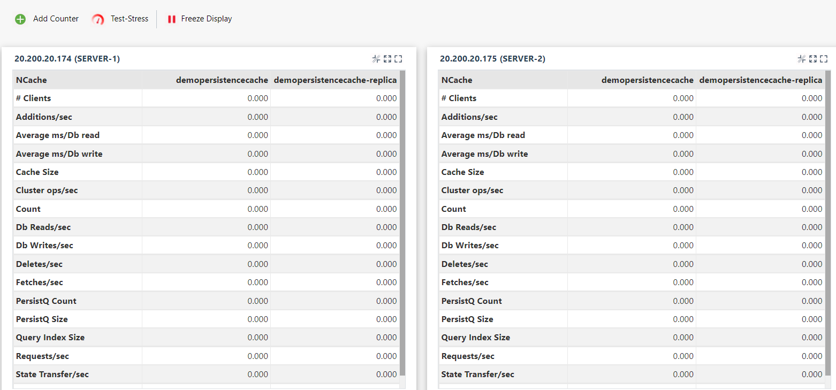The height and width of the screenshot is (390, 836).
Task: Select the 20.200.20.175 (SERVER-2) panel title
Action: pyautogui.click(x=492, y=59)
